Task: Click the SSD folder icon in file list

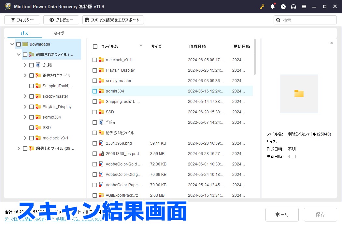Action: (x=101, y=112)
